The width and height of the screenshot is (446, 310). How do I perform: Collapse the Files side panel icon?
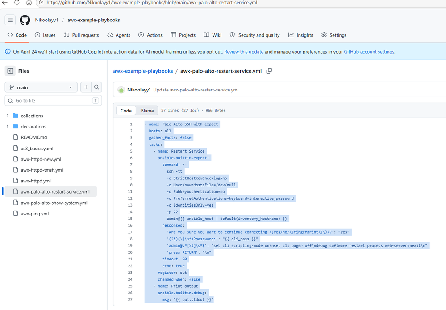pyautogui.click(x=10, y=71)
